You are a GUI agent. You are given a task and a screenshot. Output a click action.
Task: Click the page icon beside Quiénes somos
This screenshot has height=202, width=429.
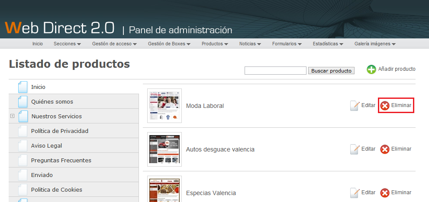(23, 101)
